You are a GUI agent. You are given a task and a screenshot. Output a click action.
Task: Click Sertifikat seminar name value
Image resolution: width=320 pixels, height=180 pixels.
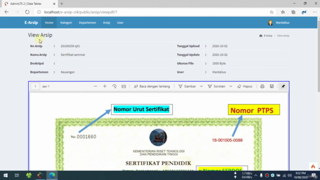73,54
